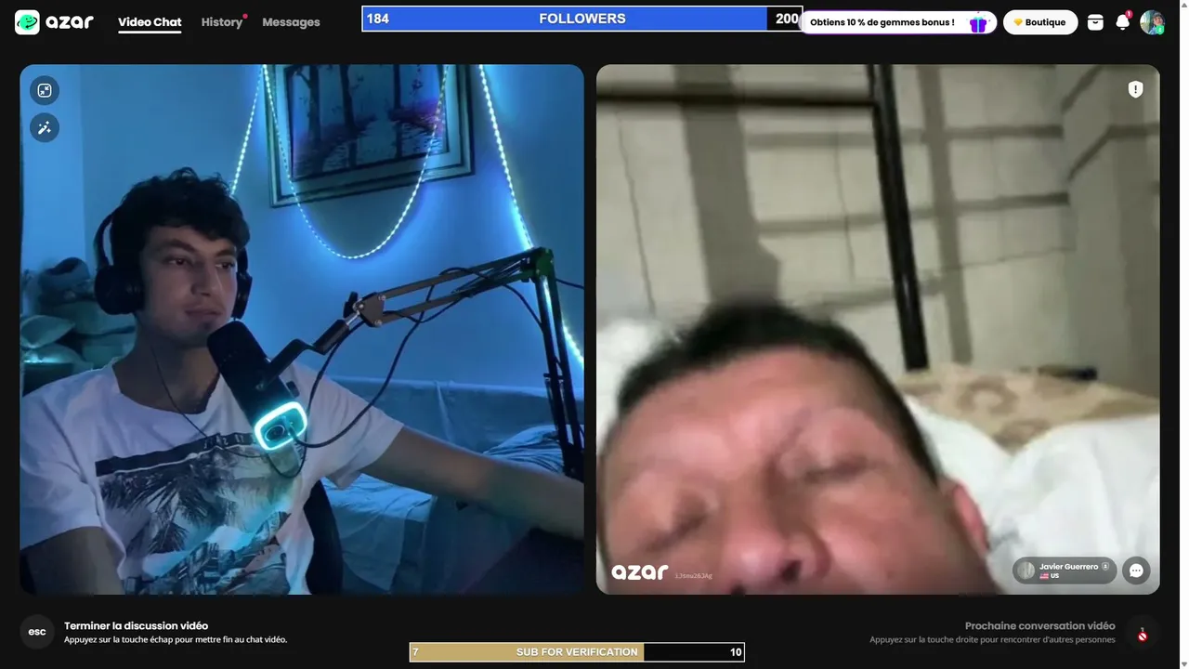Click the 'Prochaine conversation vidéo' label
The image size is (1189, 669).
pyautogui.click(x=1039, y=626)
